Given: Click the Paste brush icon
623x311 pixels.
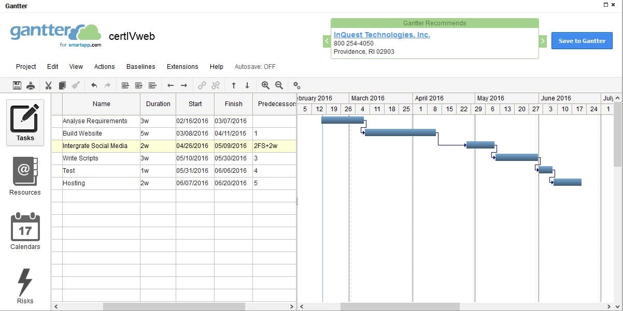Looking at the screenshot, I should click(x=76, y=85).
